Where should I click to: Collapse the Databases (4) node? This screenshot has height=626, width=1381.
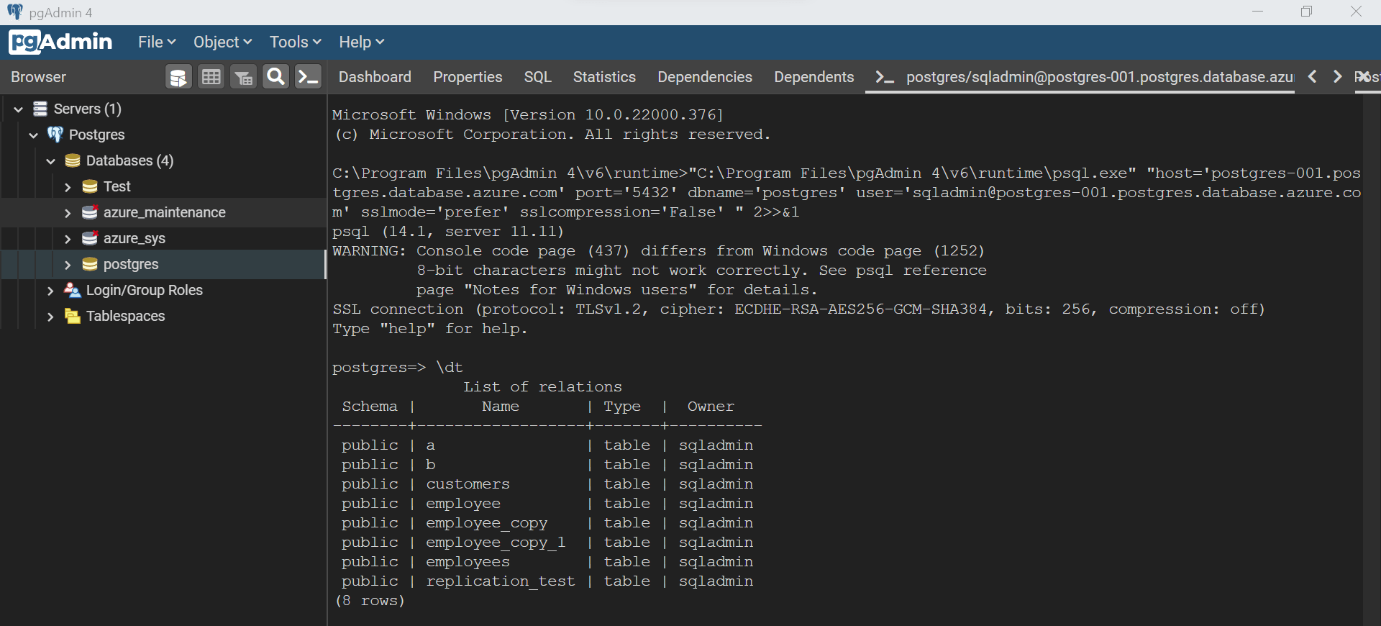tap(51, 161)
